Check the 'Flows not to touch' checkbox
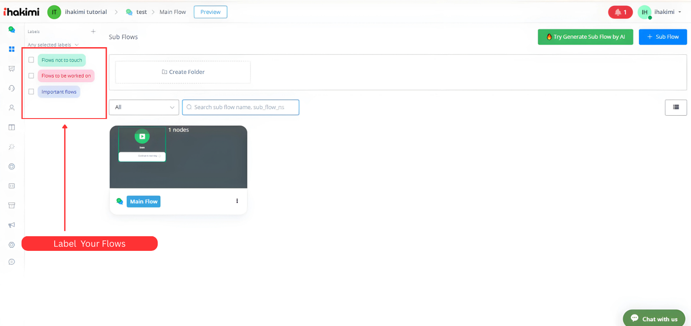This screenshot has width=691, height=326. [31, 60]
